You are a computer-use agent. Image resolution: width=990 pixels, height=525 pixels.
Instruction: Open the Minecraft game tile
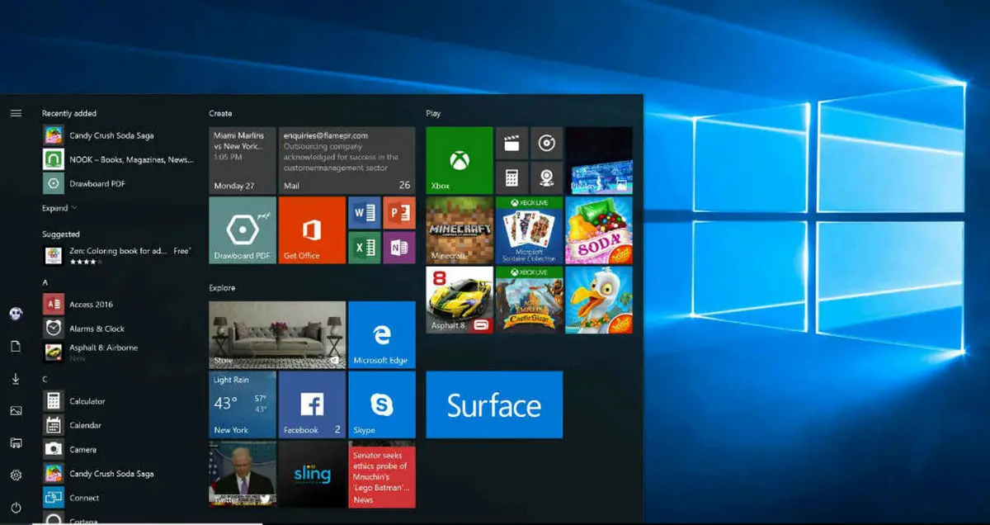(x=459, y=229)
